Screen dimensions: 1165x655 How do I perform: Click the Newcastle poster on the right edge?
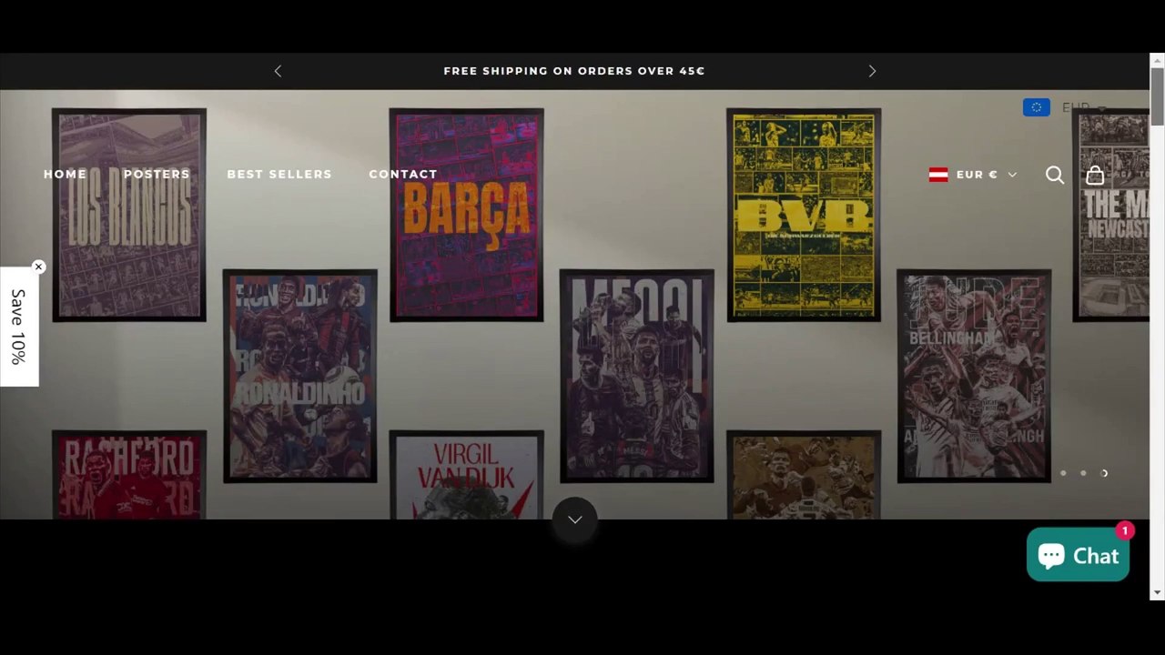pyautogui.click(x=1111, y=215)
